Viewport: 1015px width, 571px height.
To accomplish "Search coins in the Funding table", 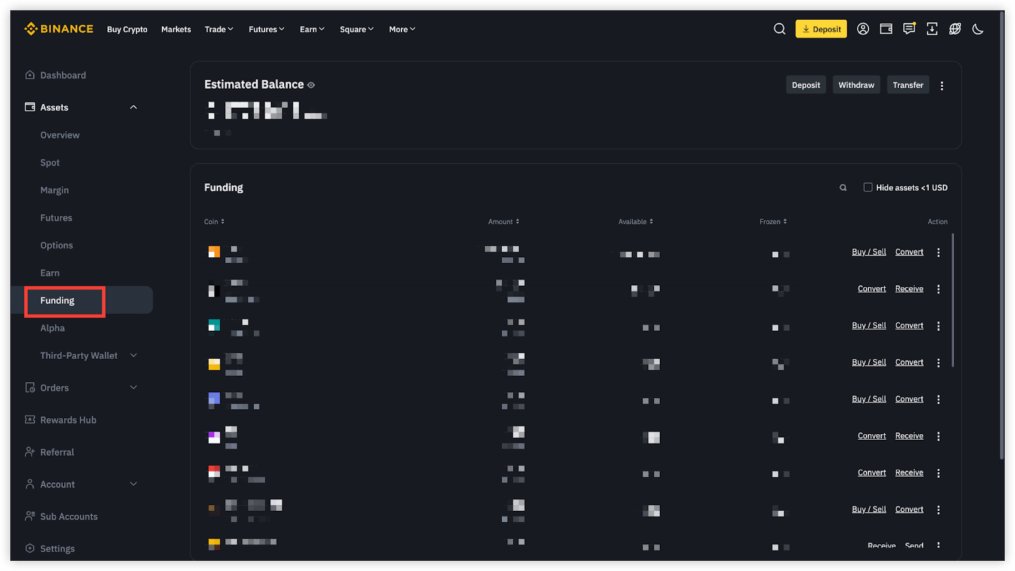I will click(843, 188).
